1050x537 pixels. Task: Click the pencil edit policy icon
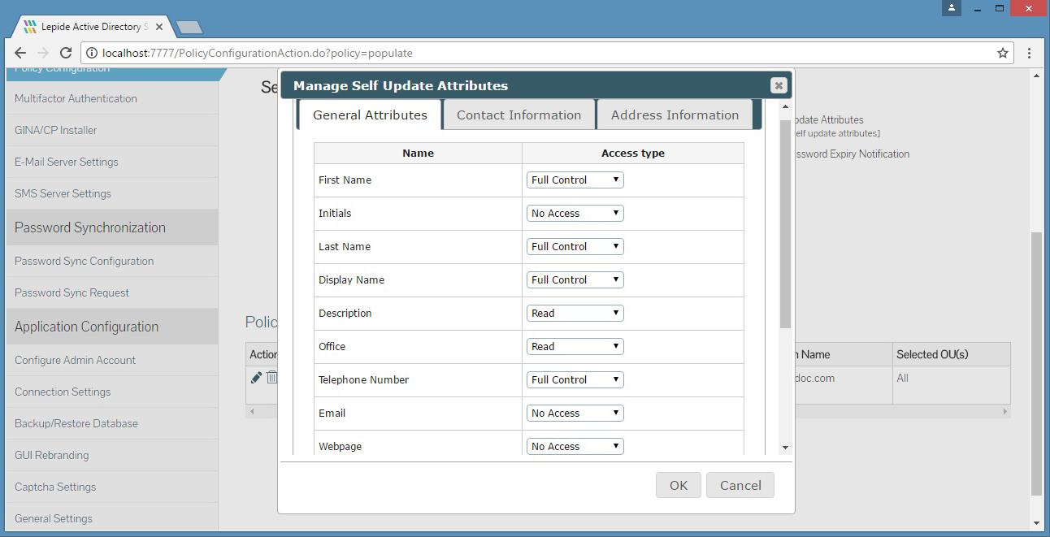point(256,378)
